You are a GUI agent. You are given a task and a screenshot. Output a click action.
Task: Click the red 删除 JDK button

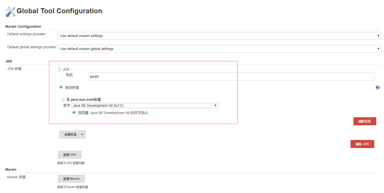coord(362,144)
